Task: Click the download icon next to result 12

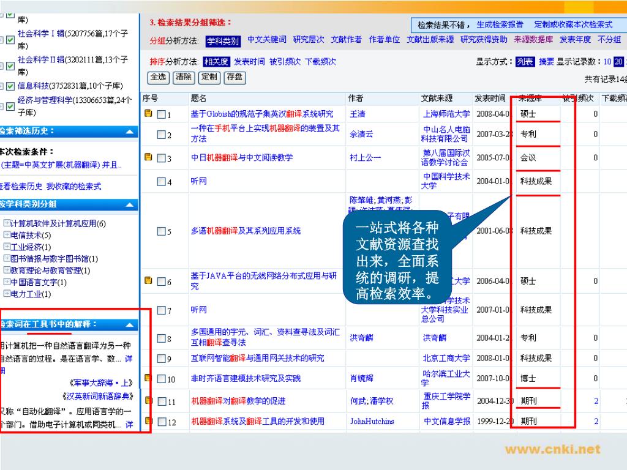Action: 148,421
